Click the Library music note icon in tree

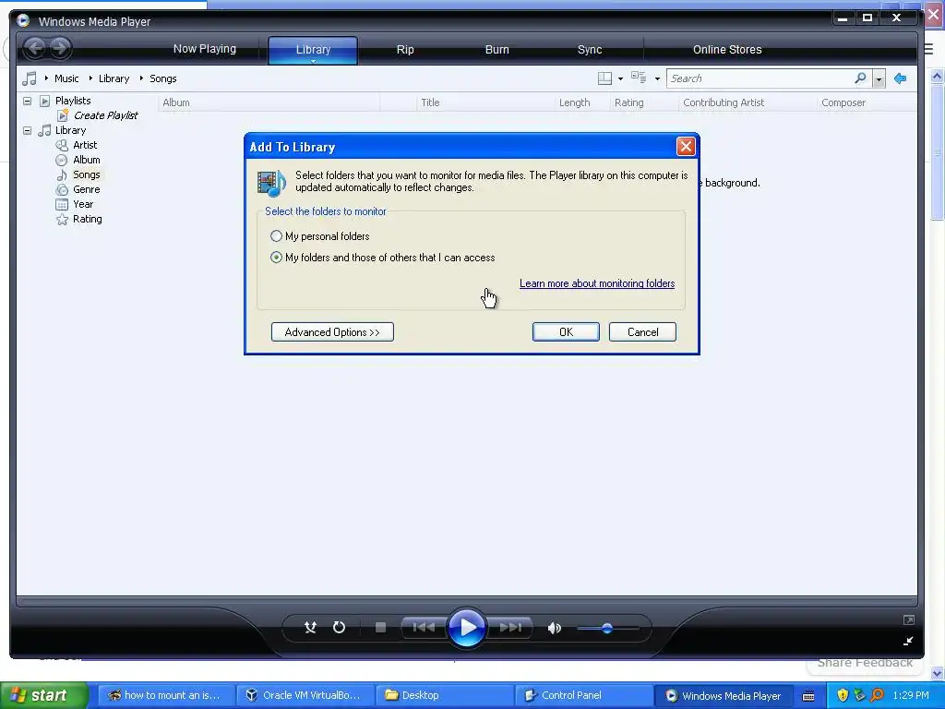coord(44,130)
